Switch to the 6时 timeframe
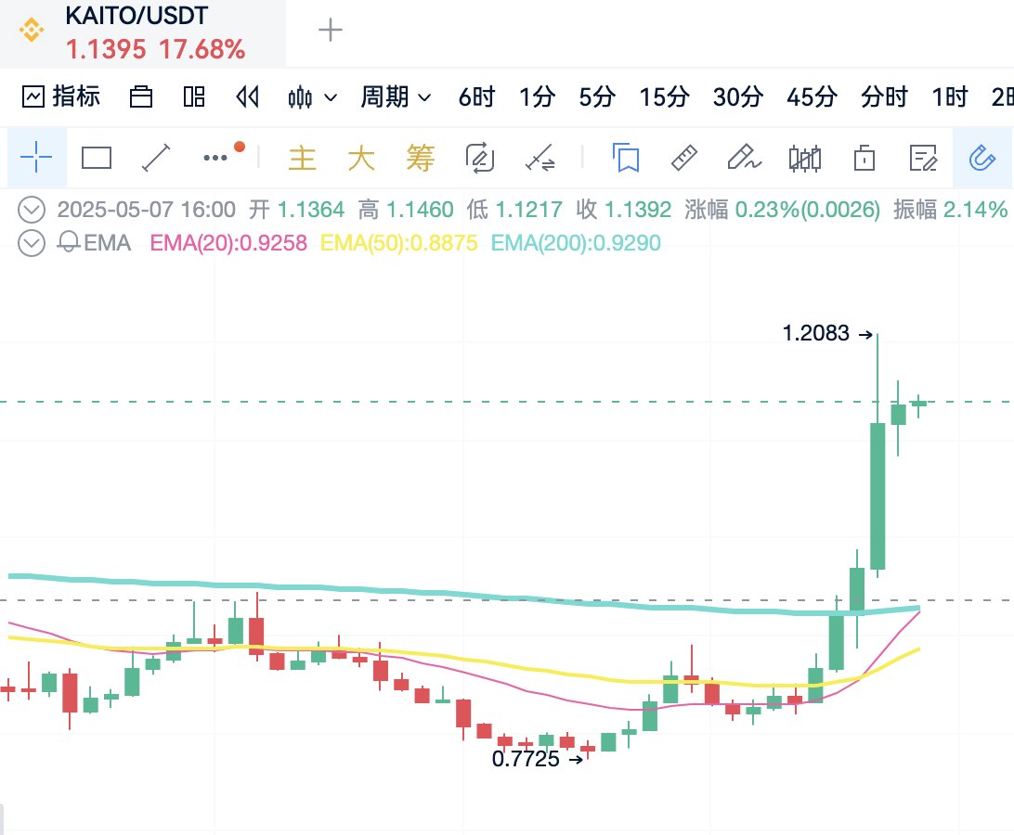1014x835 pixels. (476, 96)
